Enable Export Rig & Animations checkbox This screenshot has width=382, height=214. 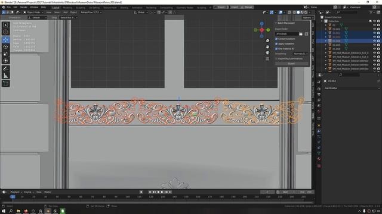coord(276,59)
